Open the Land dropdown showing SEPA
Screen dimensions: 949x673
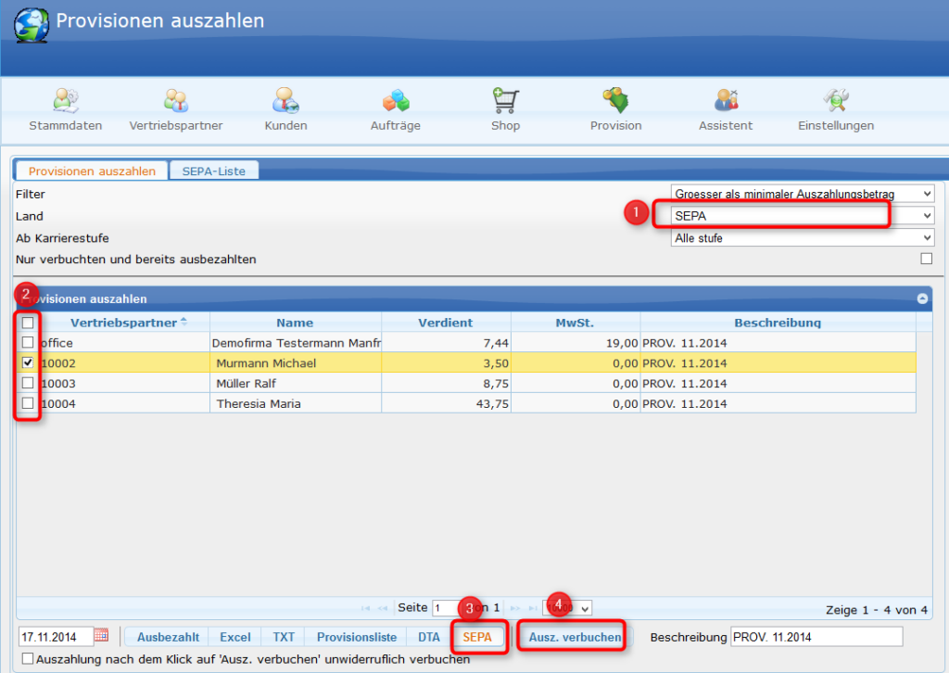click(x=802, y=215)
